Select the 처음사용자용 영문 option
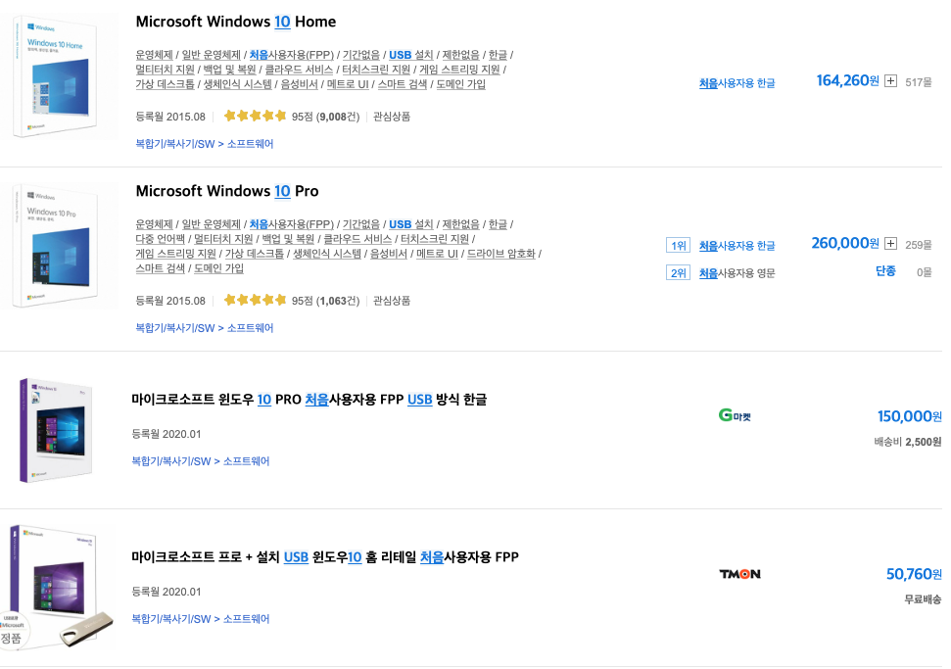Viewport: 951px width, 669px height. click(x=737, y=273)
